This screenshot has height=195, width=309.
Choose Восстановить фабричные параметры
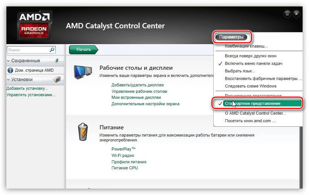pyautogui.click(x=263, y=78)
